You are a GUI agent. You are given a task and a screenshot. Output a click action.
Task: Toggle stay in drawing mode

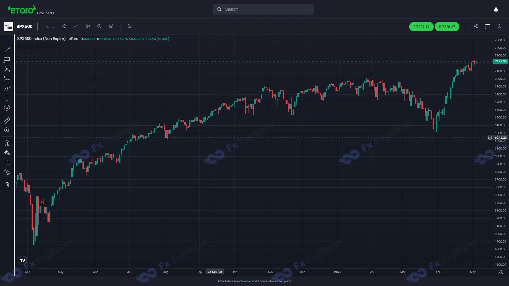(7, 153)
